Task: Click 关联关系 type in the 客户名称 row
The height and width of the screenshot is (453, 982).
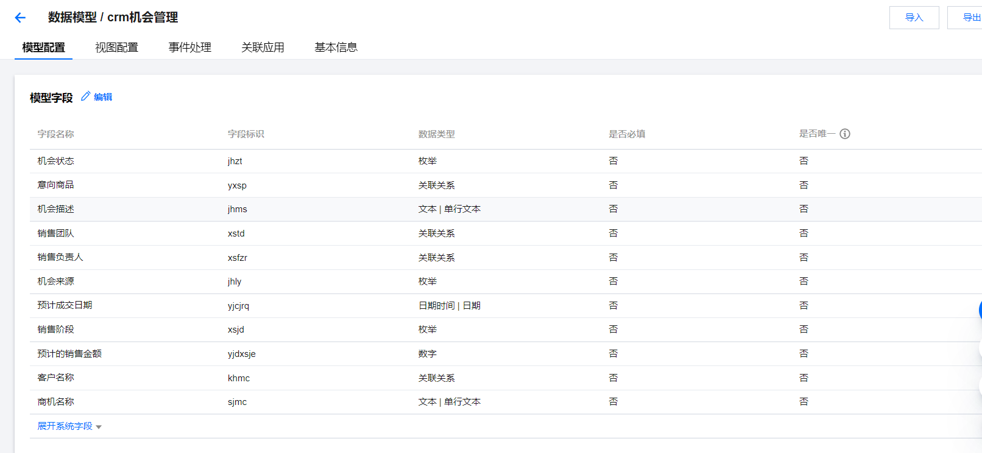Action: tap(437, 378)
